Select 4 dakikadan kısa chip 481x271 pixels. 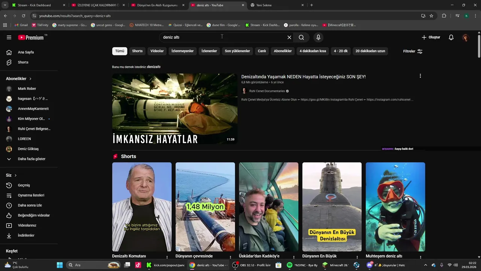click(313, 51)
